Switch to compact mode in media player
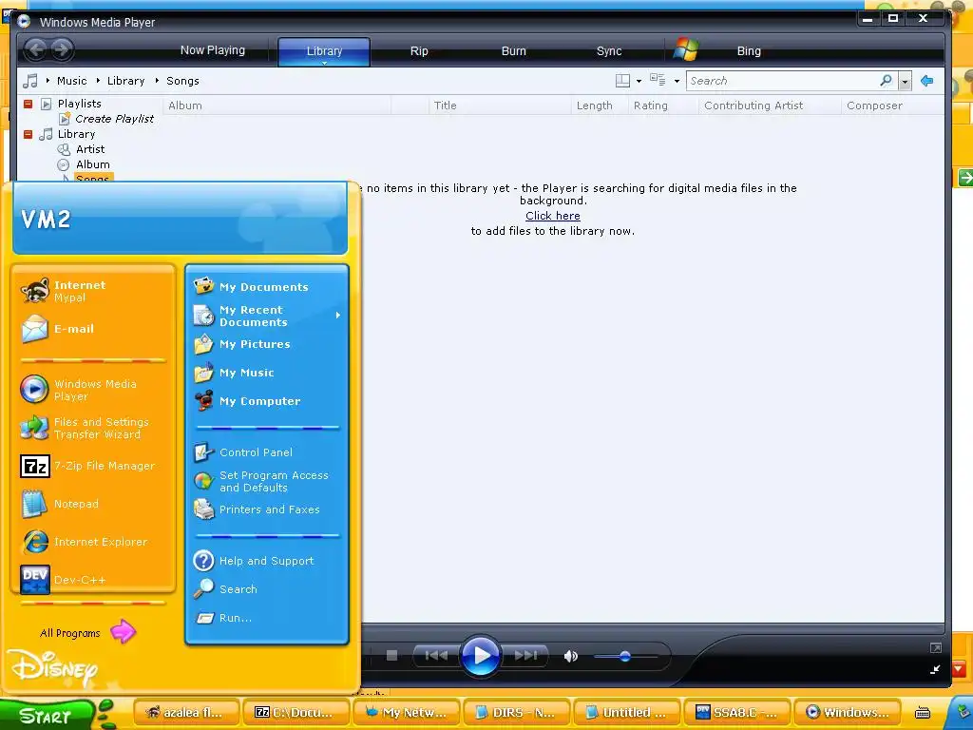Image resolution: width=973 pixels, height=730 pixels. [935, 670]
